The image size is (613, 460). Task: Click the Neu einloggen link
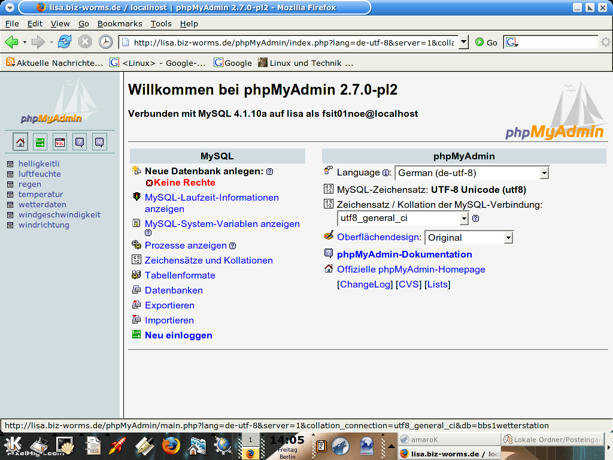pos(178,335)
